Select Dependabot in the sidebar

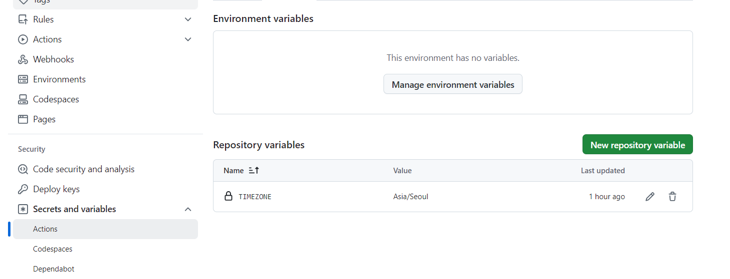53,269
